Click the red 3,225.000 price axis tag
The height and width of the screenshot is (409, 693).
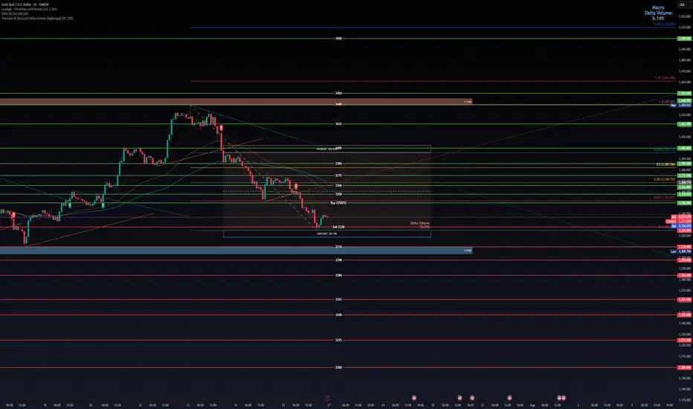[x=685, y=340]
